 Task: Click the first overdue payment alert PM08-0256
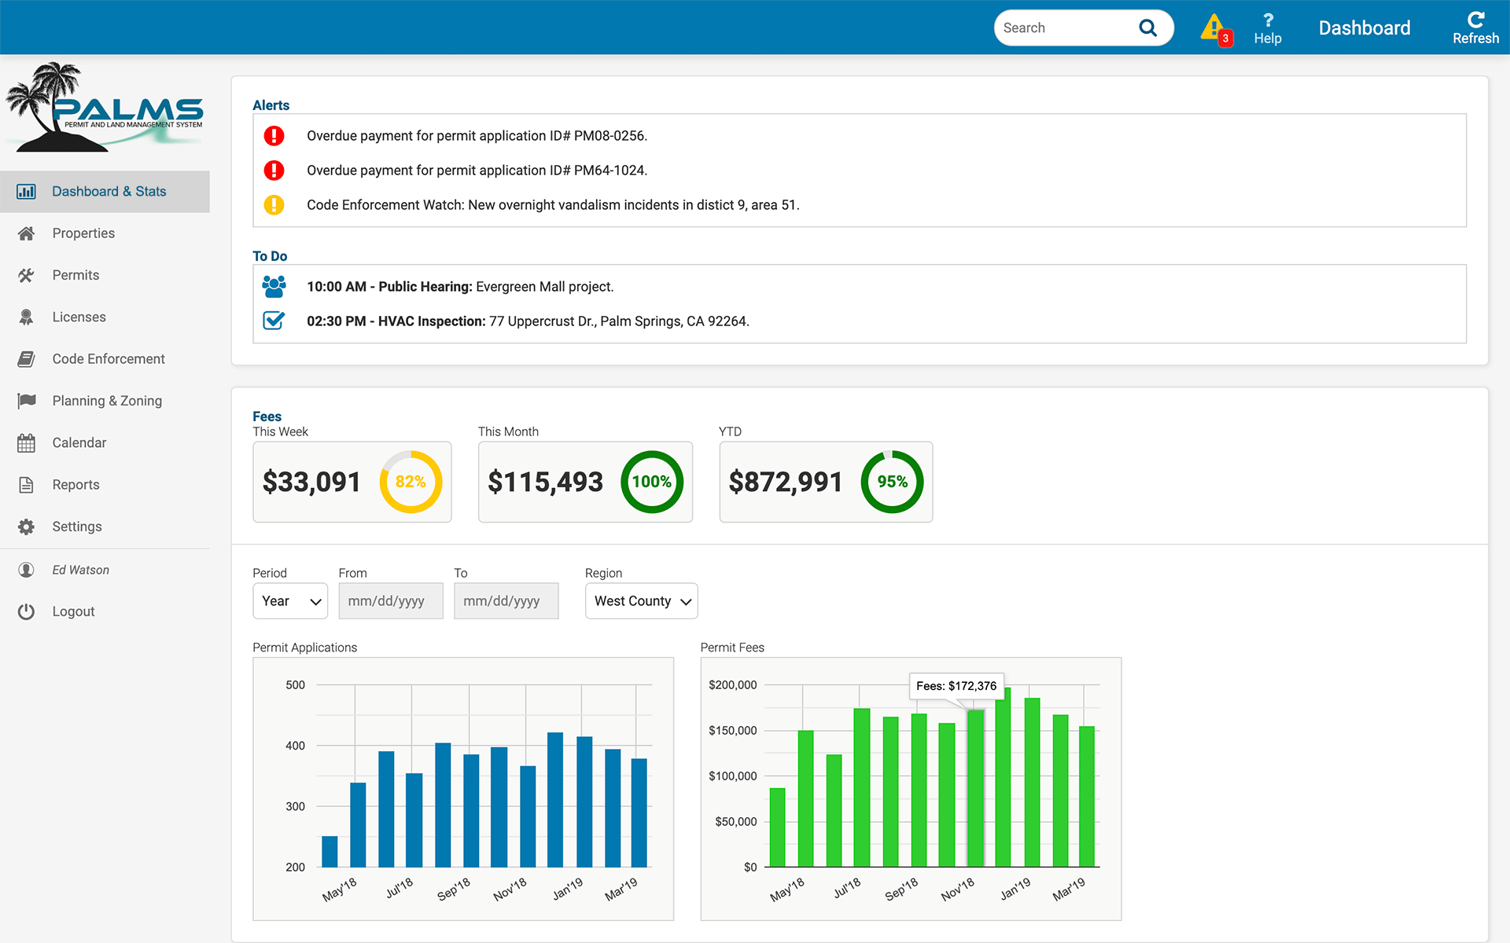(x=477, y=136)
